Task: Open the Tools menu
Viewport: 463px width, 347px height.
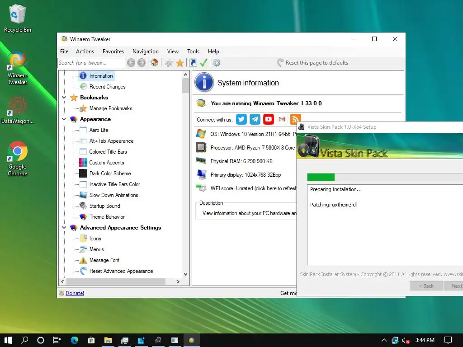Action: click(x=193, y=52)
